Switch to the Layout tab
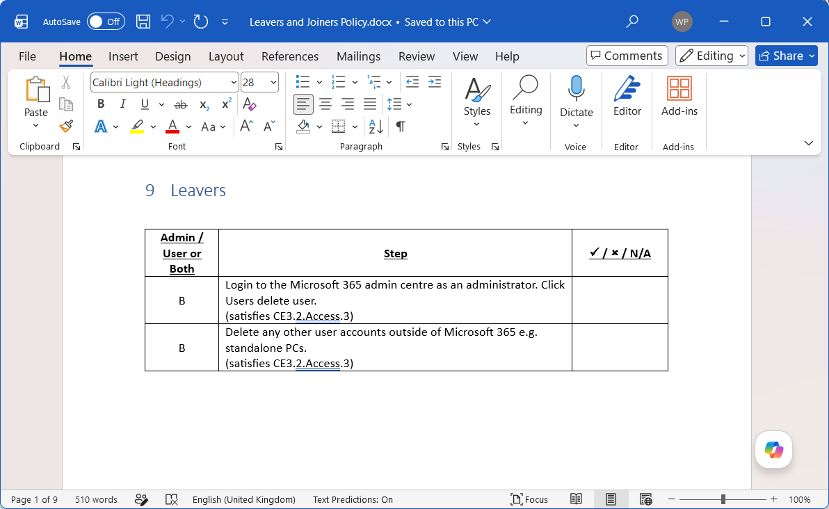Screen dimensions: 829x509 point(226,56)
